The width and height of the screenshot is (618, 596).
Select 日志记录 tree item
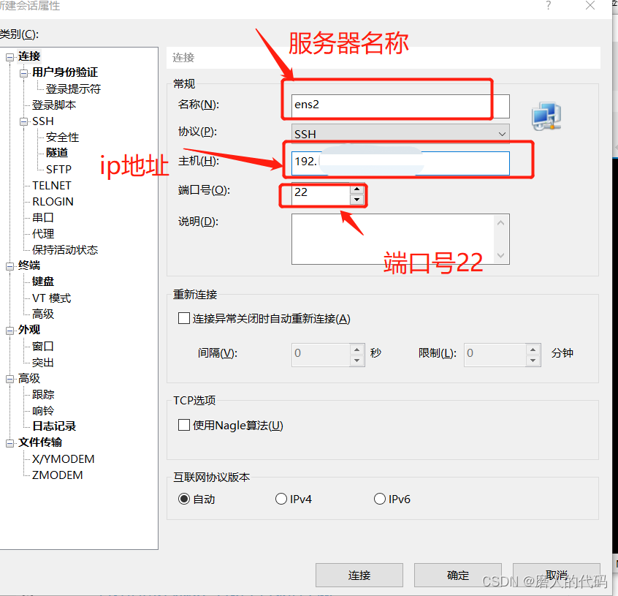click(x=54, y=426)
